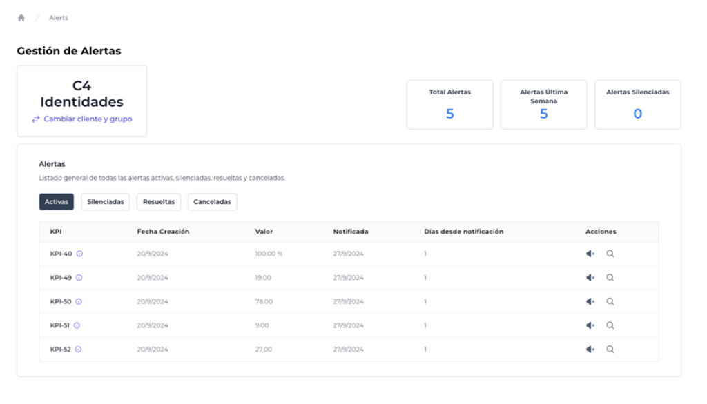Mute the KPI-40 alert

pyautogui.click(x=590, y=254)
